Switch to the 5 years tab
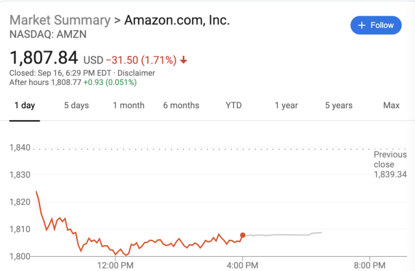This screenshot has width=415, height=271. point(338,106)
